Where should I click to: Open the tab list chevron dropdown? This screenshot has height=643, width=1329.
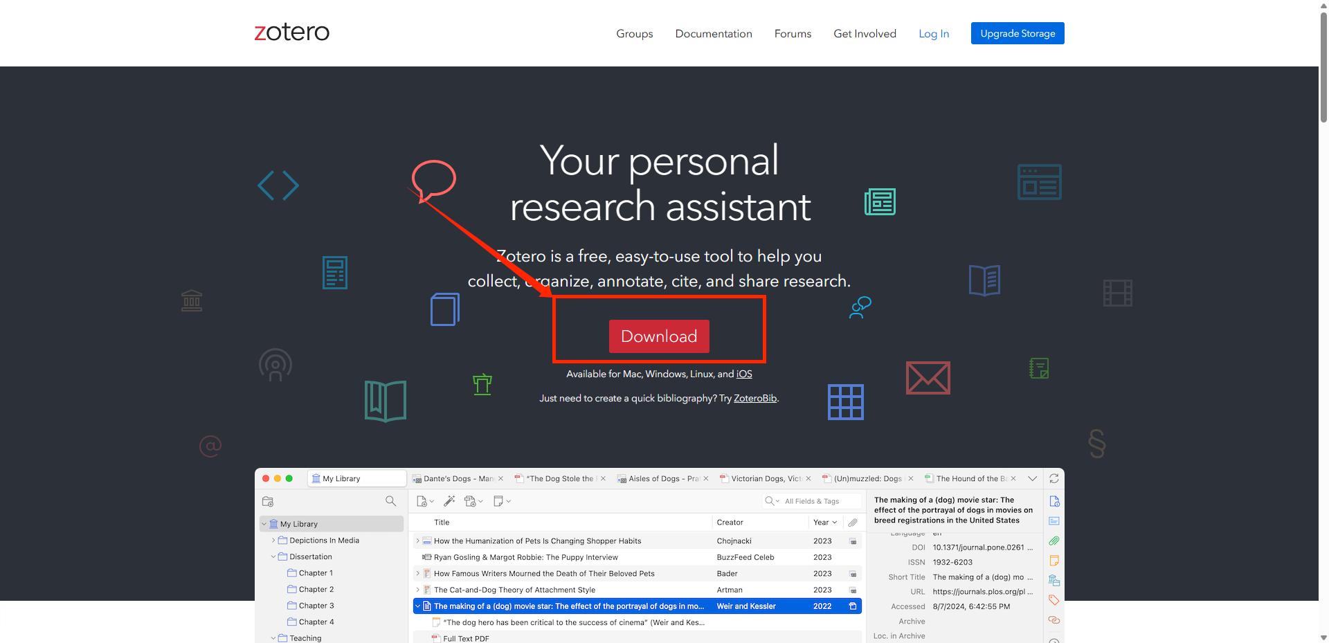coord(1032,478)
